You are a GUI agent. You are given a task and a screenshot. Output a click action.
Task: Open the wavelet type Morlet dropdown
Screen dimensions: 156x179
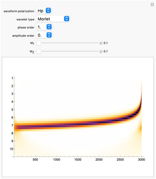[x=53, y=19]
